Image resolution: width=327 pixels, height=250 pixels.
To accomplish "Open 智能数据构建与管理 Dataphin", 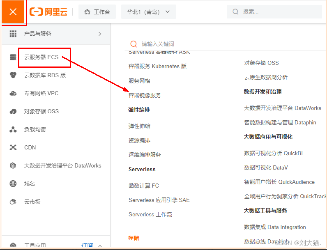I will tap(280, 122).
